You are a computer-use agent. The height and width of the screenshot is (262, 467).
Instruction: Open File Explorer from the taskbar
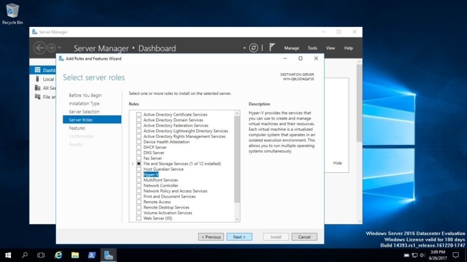pyautogui.click(x=75, y=255)
